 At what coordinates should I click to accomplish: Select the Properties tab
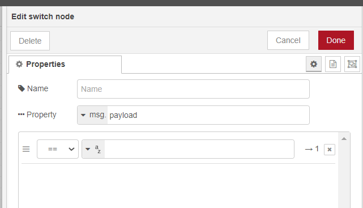[65, 64]
